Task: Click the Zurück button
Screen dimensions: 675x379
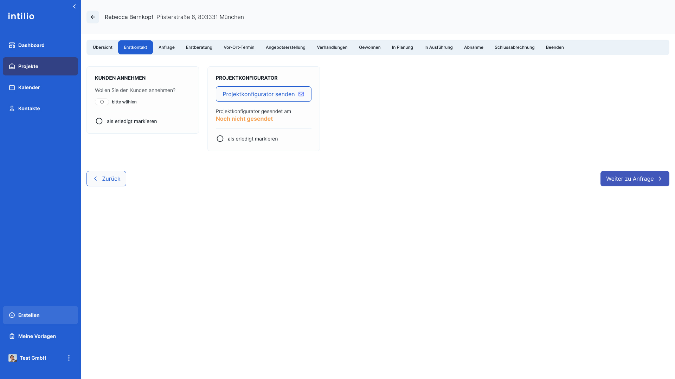Action: (x=106, y=179)
